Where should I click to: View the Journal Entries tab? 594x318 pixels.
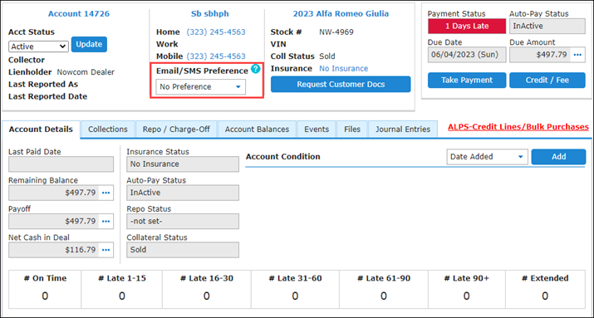pos(403,130)
